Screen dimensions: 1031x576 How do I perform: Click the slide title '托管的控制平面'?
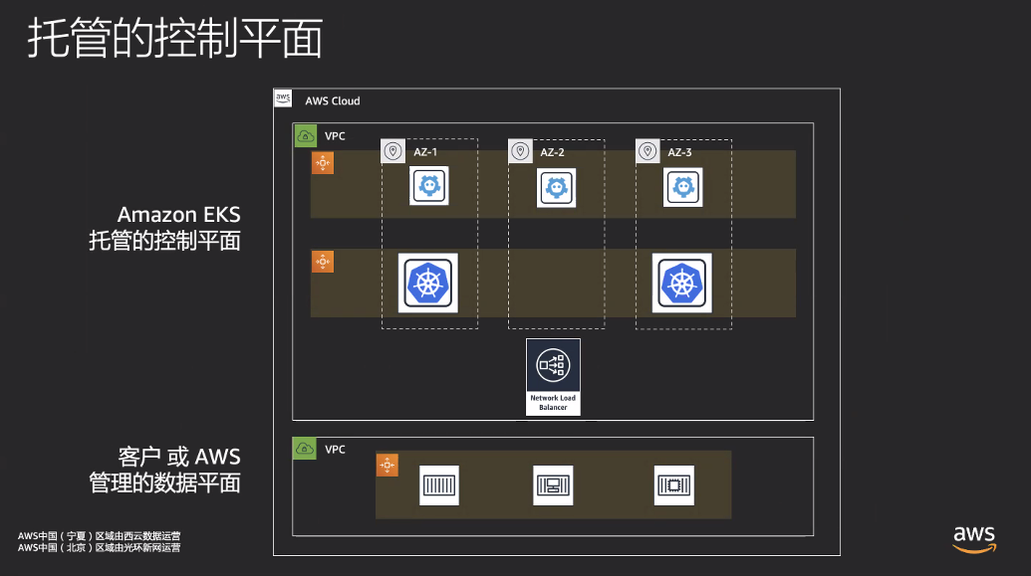pyautogui.click(x=175, y=38)
